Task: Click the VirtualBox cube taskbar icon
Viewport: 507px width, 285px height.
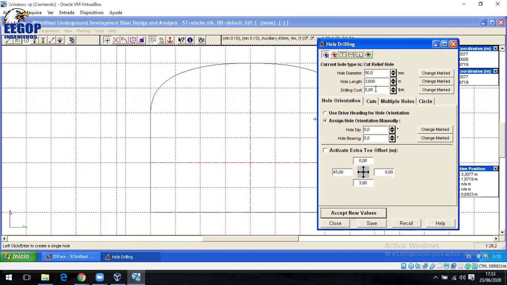Action: (x=118, y=277)
